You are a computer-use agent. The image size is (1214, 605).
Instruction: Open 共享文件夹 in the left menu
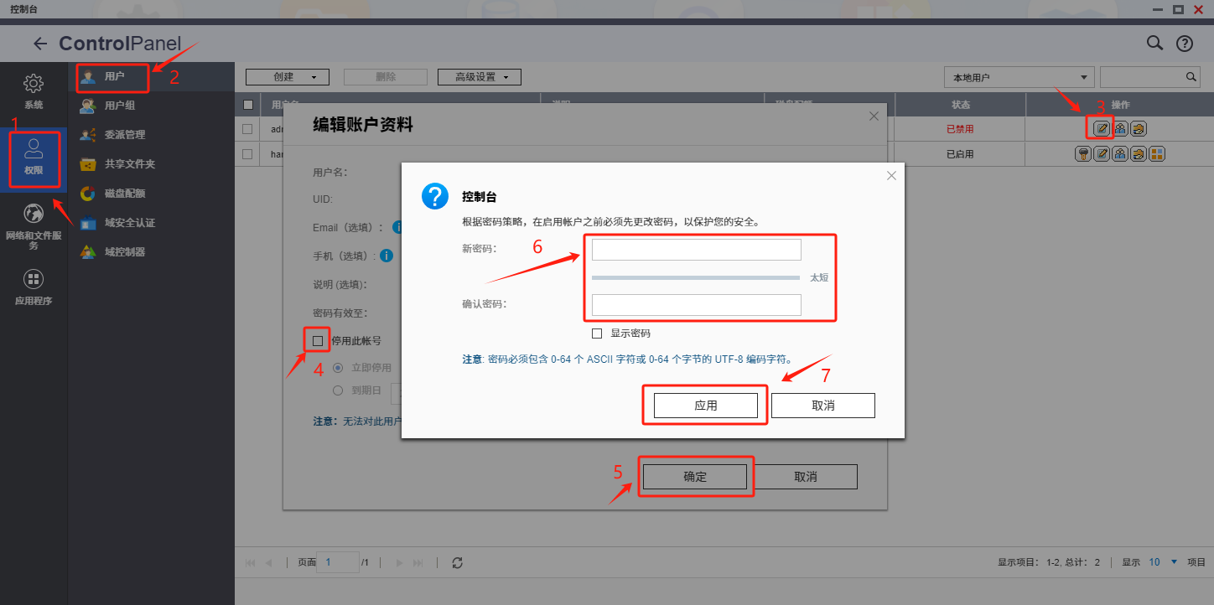tap(129, 164)
